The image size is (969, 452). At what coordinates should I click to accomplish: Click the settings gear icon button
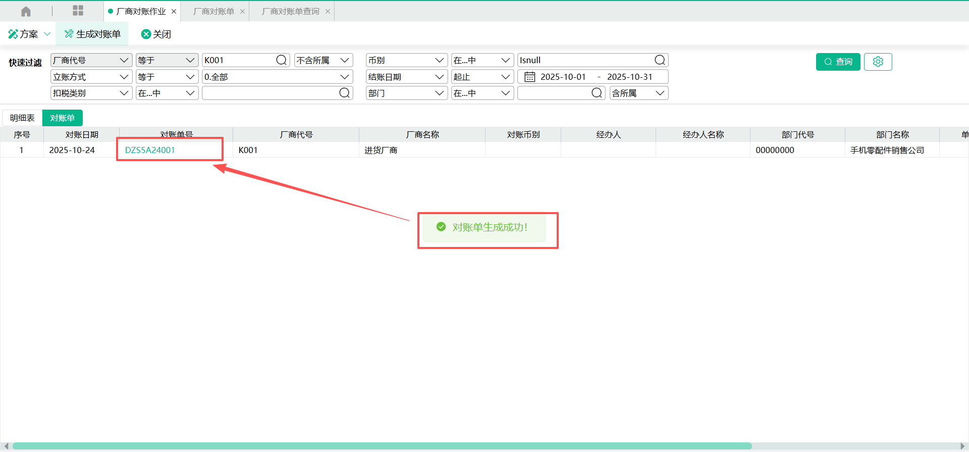(x=878, y=62)
